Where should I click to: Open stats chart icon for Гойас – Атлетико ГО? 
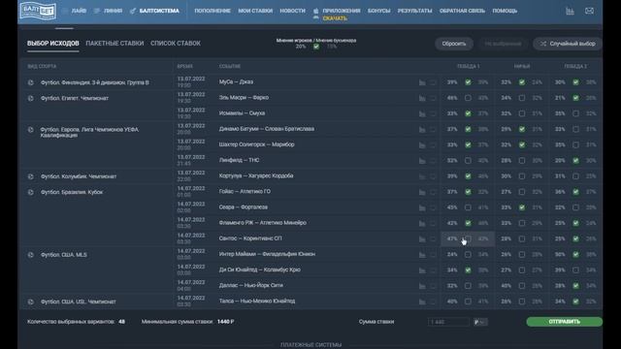point(422,192)
